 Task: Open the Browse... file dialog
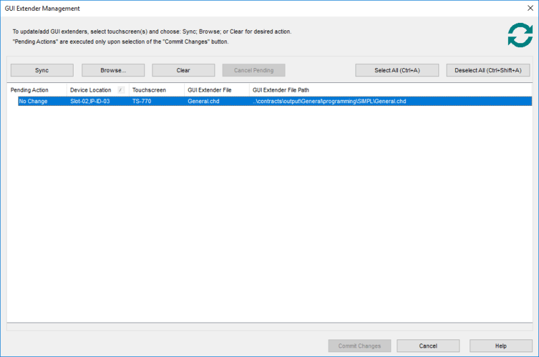coord(113,70)
